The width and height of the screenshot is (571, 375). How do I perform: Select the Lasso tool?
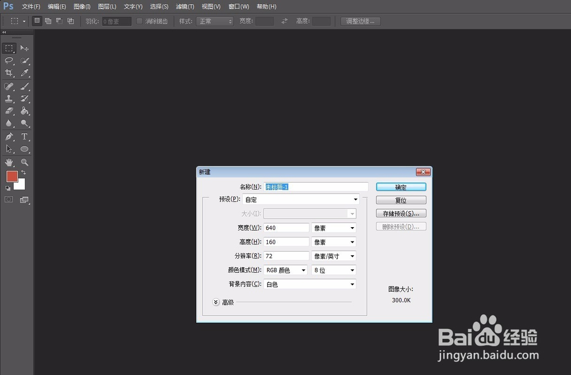coord(9,61)
